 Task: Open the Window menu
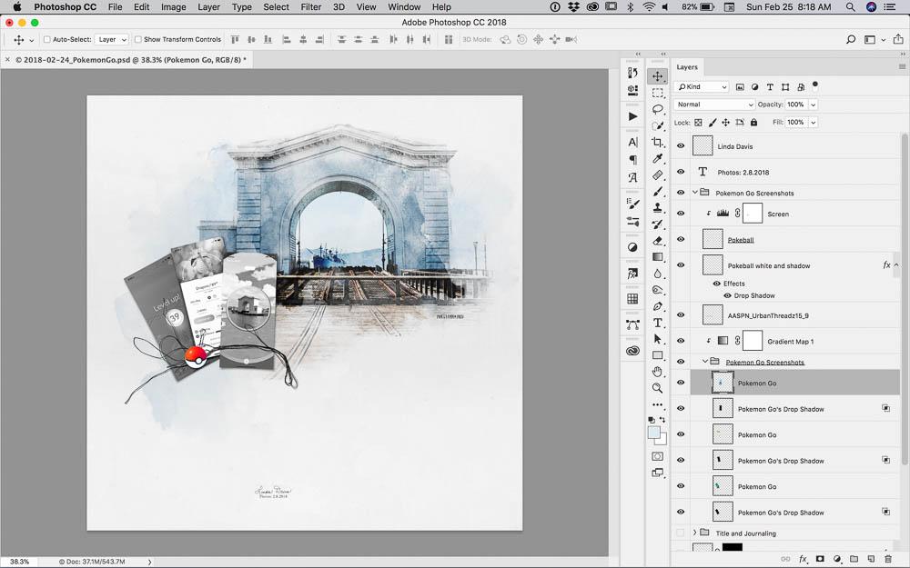(404, 7)
